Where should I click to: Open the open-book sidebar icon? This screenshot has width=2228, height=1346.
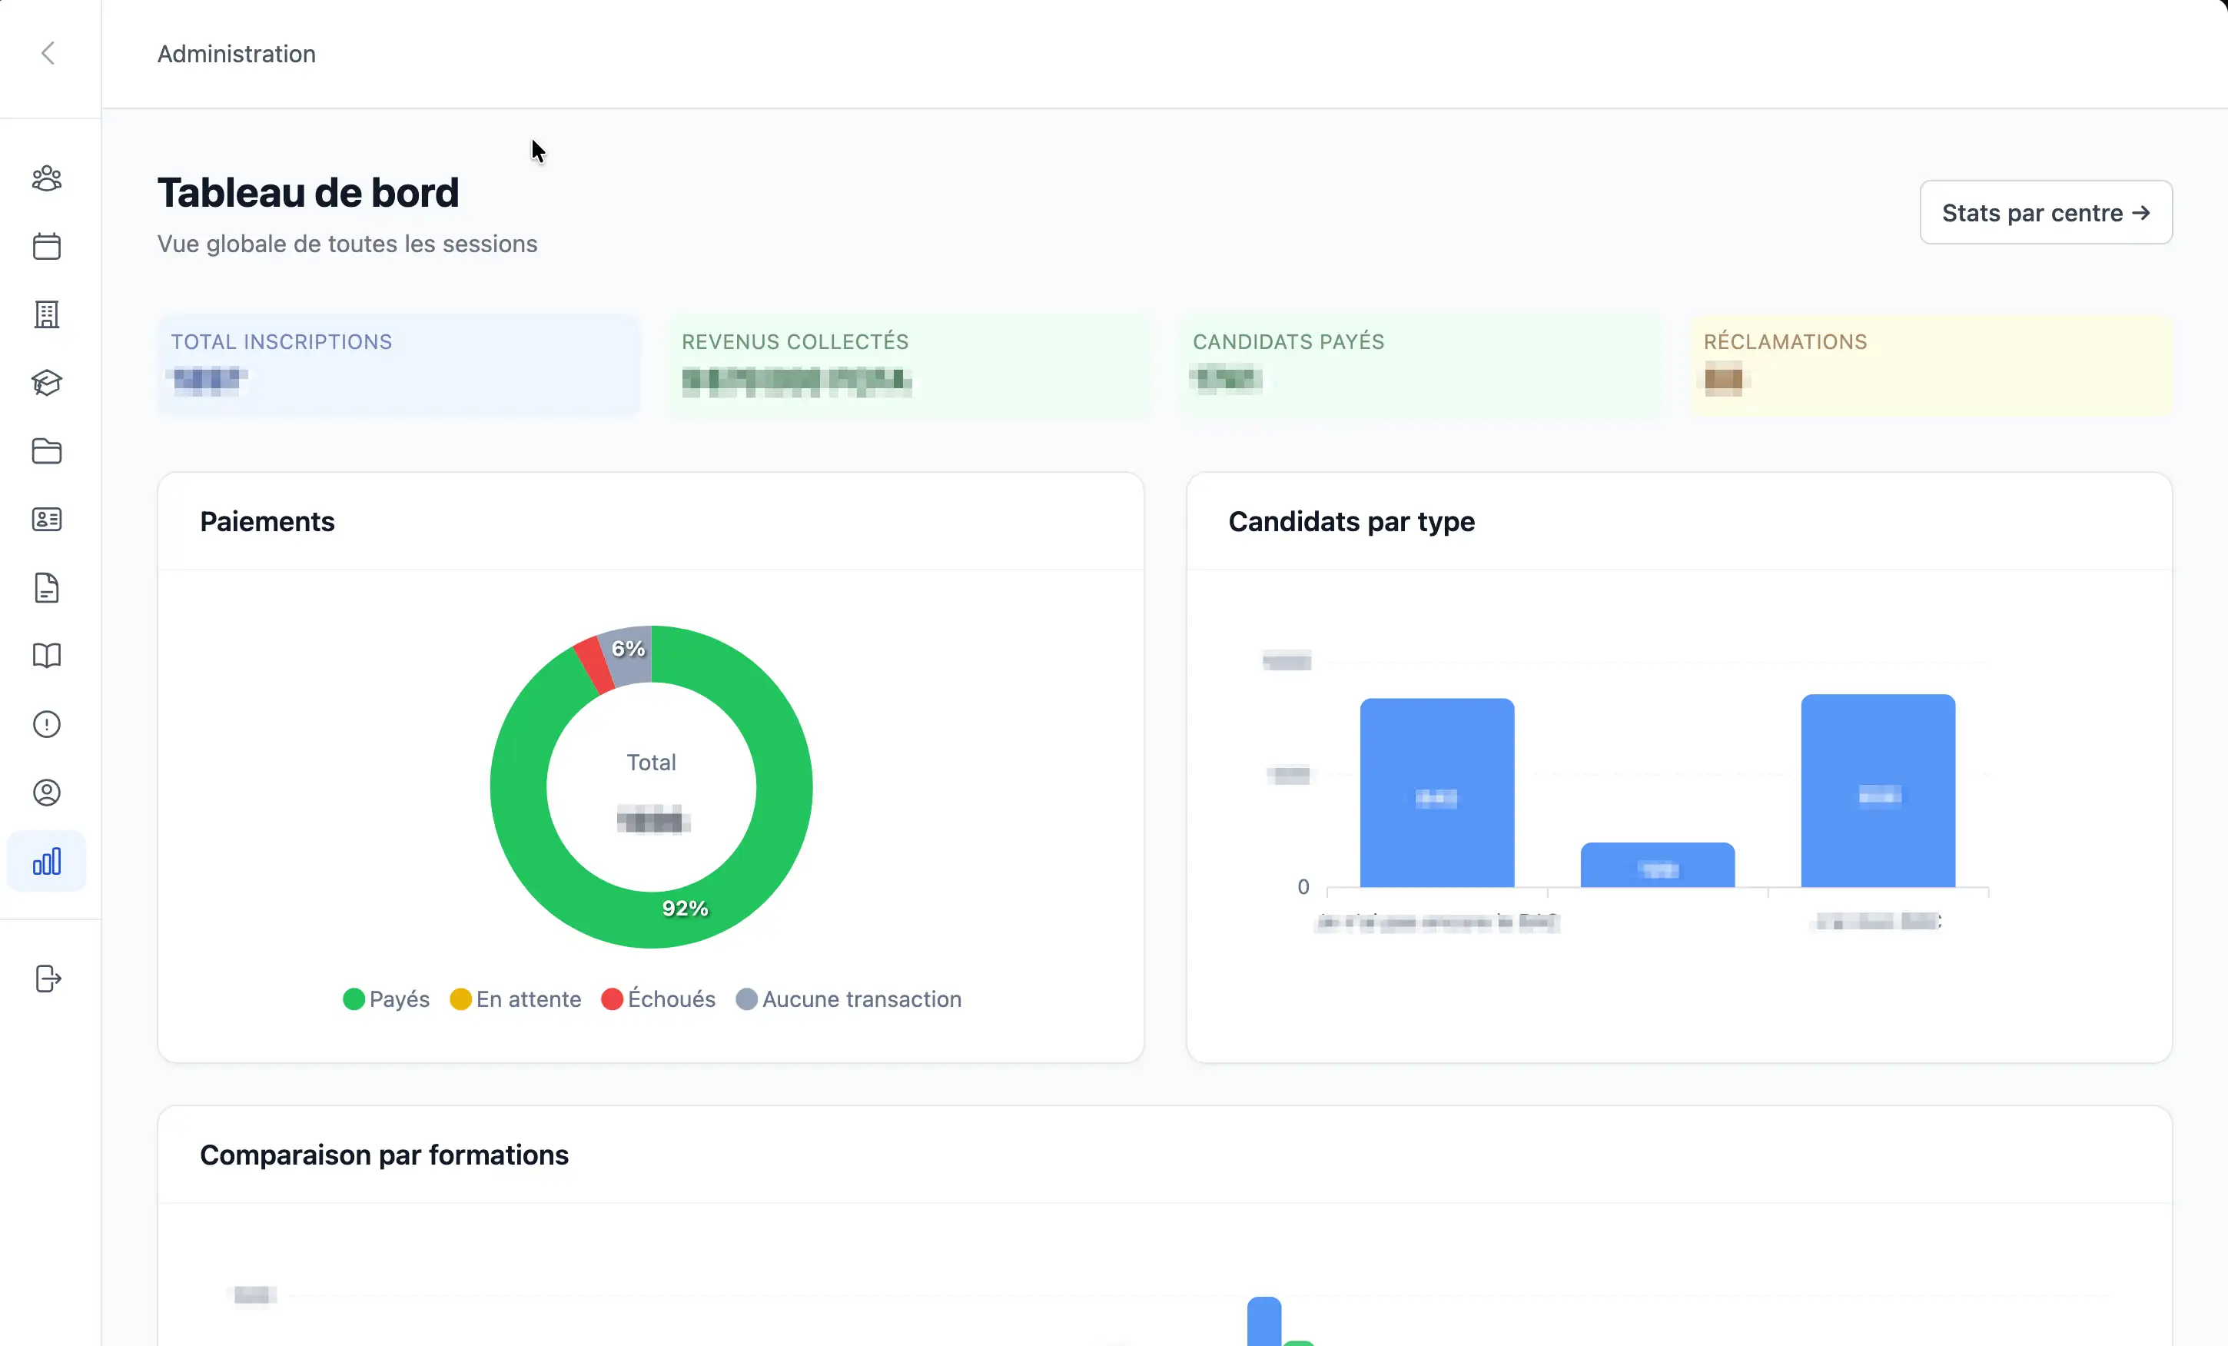click(47, 656)
